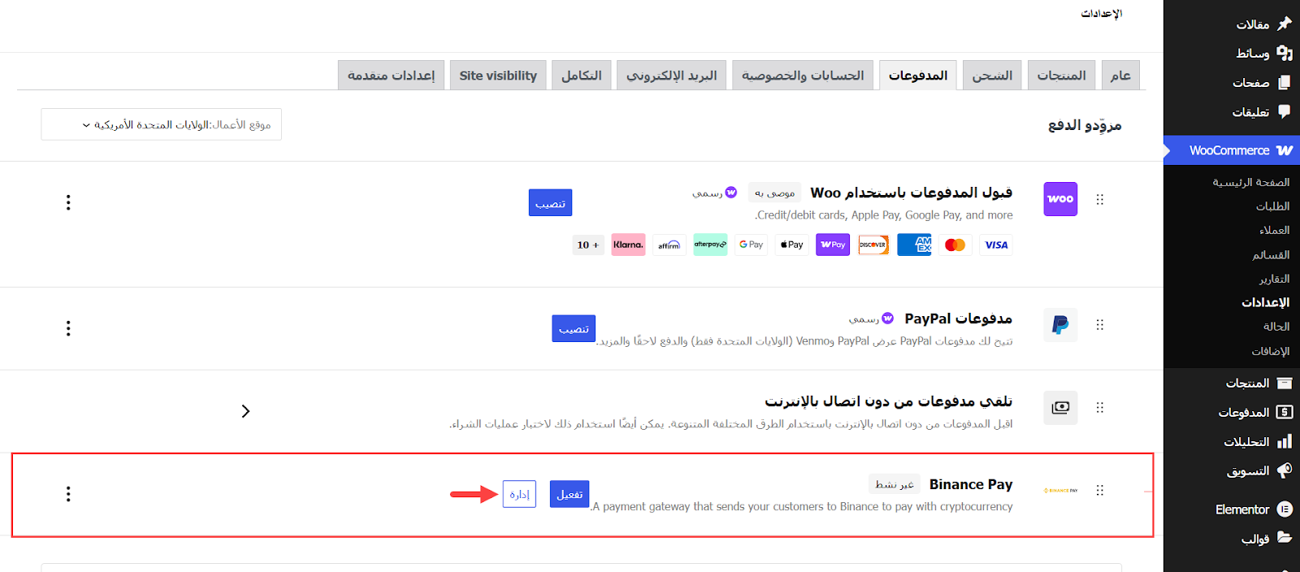The height and width of the screenshot is (572, 1300).
Task: Grab the drag handle of the offline payments row
Action: (x=1100, y=407)
